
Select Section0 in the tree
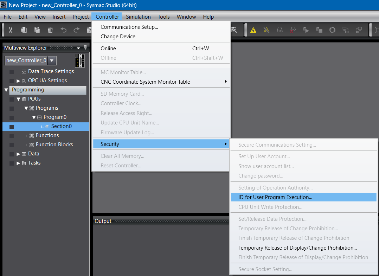click(x=46, y=127)
